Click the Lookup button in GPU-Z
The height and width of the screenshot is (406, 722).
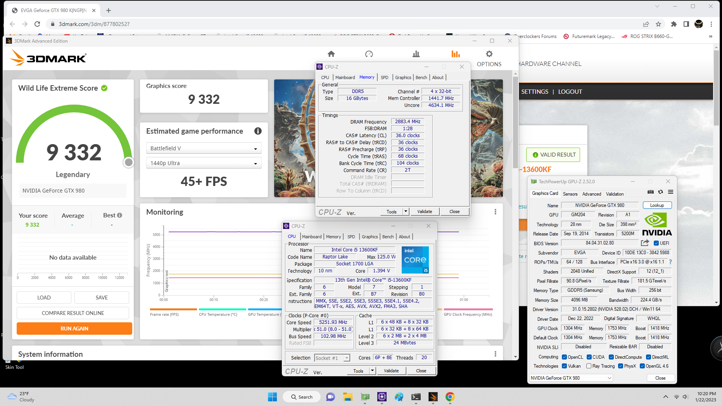pyautogui.click(x=657, y=205)
